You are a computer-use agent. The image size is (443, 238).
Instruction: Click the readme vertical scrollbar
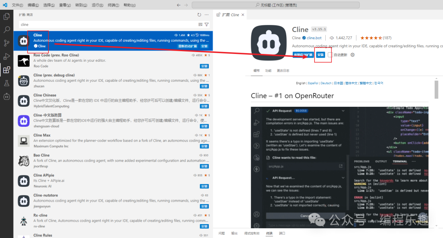436,90
